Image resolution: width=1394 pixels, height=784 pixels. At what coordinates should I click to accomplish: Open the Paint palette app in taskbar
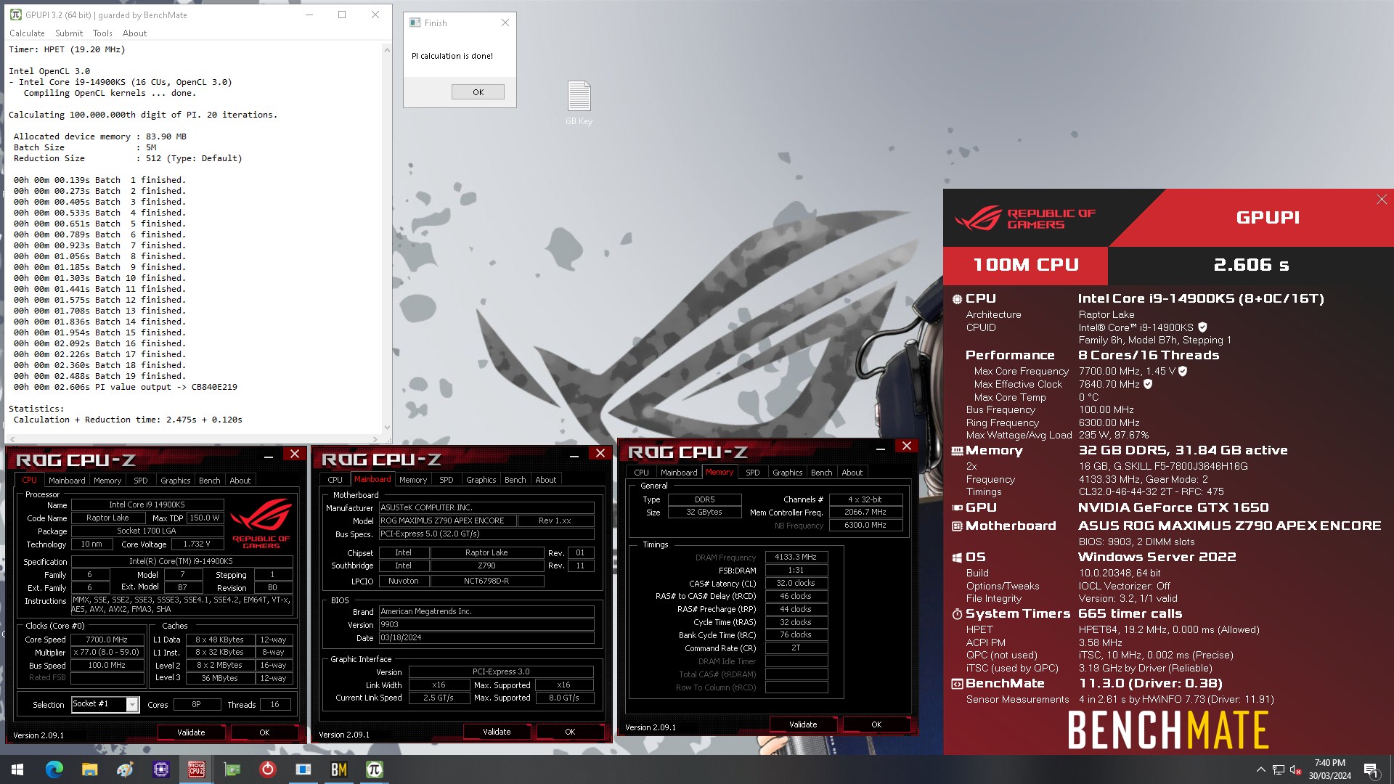click(125, 769)
